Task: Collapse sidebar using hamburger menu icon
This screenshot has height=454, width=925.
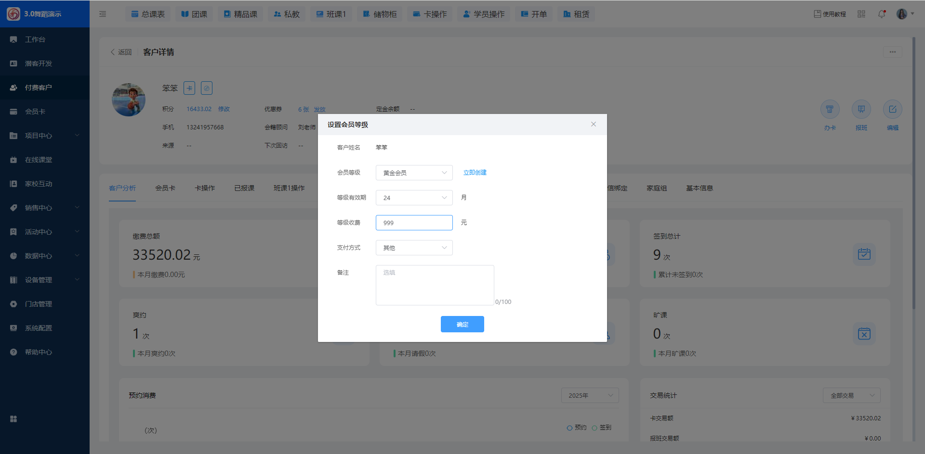Action: (x=103, y=14)
